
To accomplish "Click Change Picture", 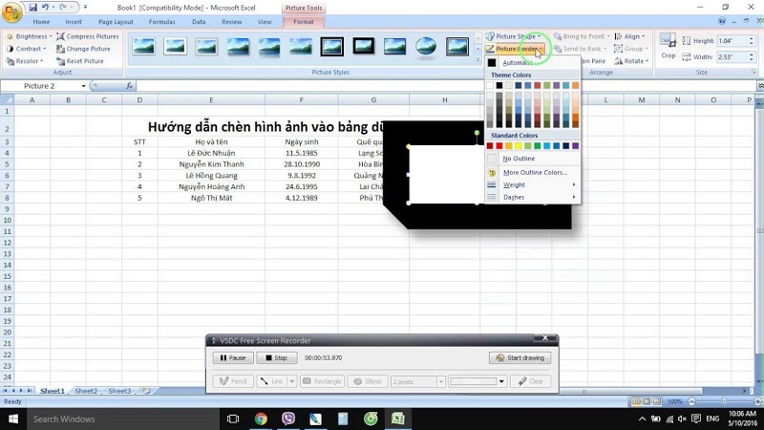I will (x=83, y=49).
